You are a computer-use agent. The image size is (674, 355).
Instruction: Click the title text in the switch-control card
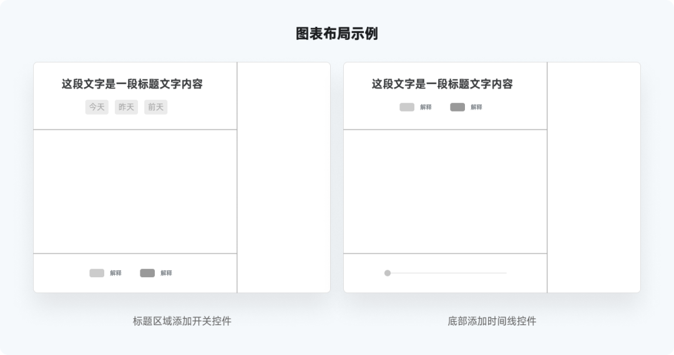(132, 84)
